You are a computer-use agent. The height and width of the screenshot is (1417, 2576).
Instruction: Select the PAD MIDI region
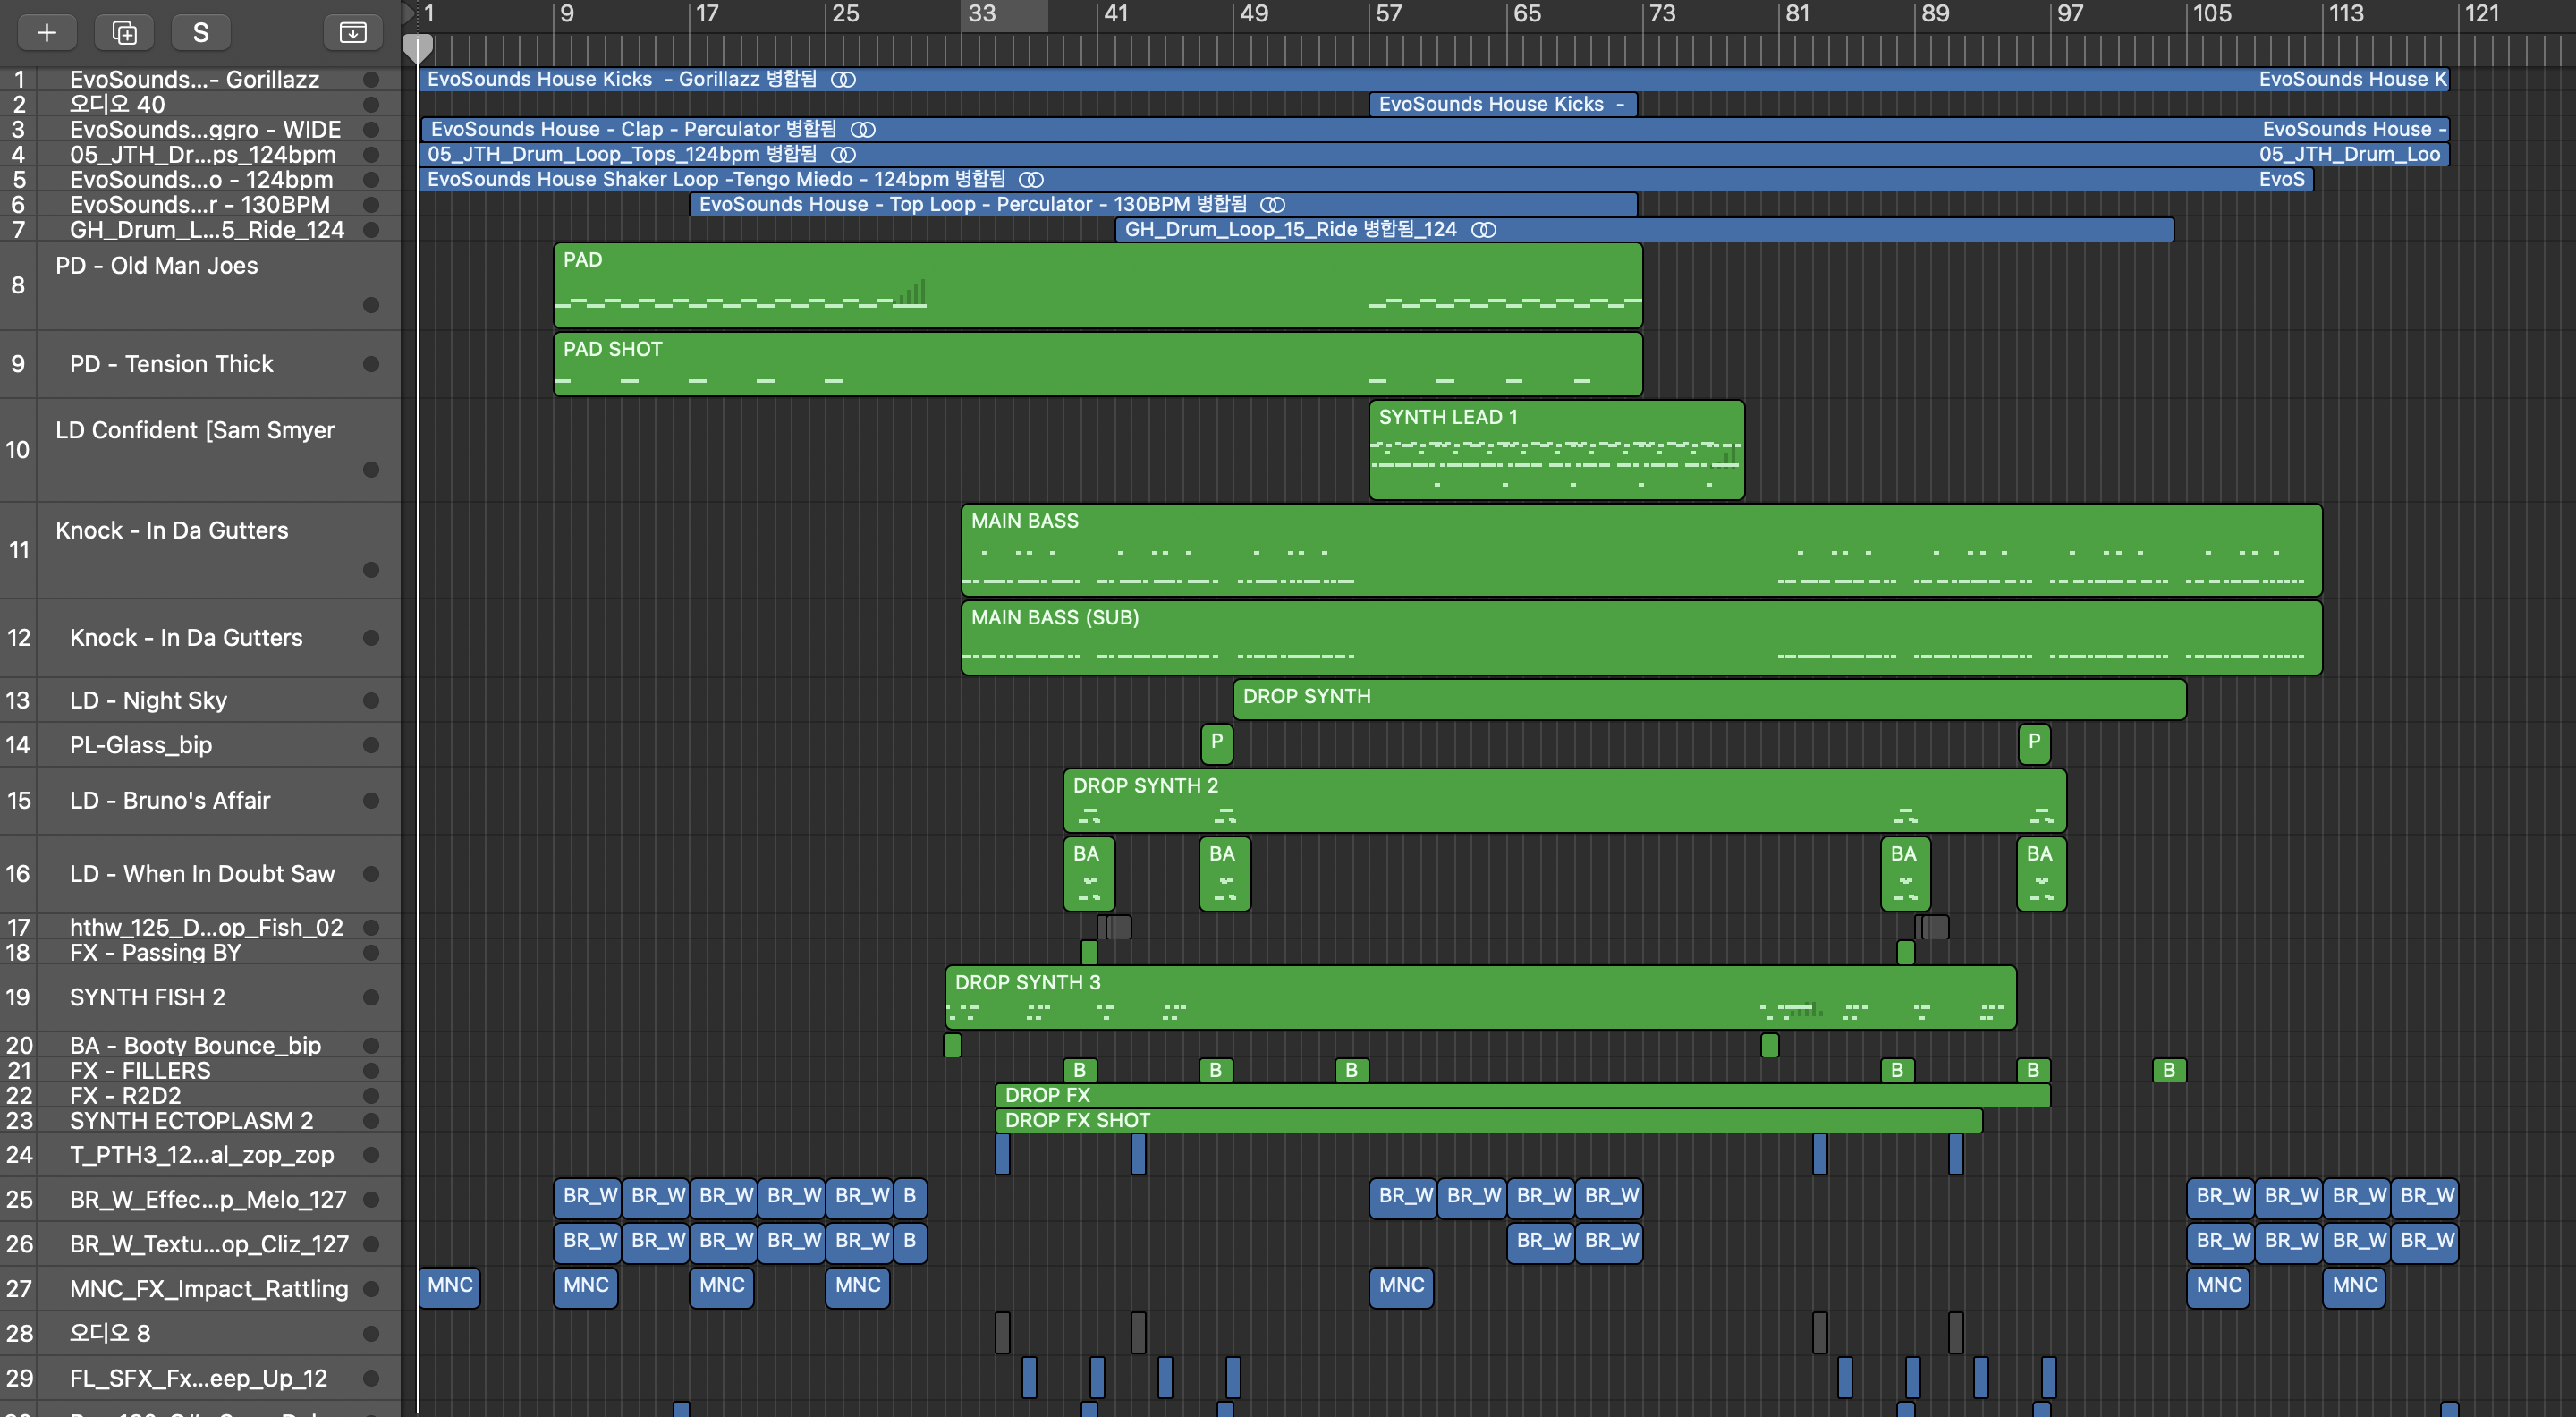tap(1098, 286)
